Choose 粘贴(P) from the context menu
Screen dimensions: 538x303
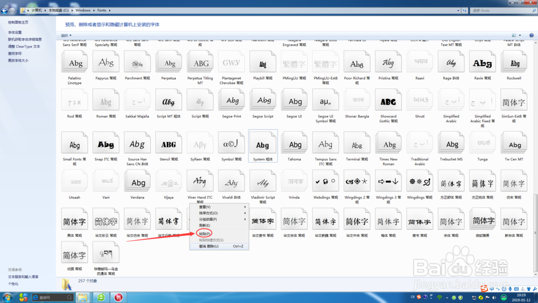tap(219, 234)
